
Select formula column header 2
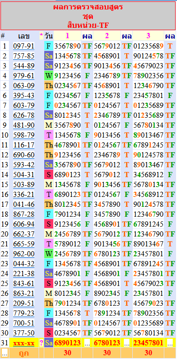(107, 36)
